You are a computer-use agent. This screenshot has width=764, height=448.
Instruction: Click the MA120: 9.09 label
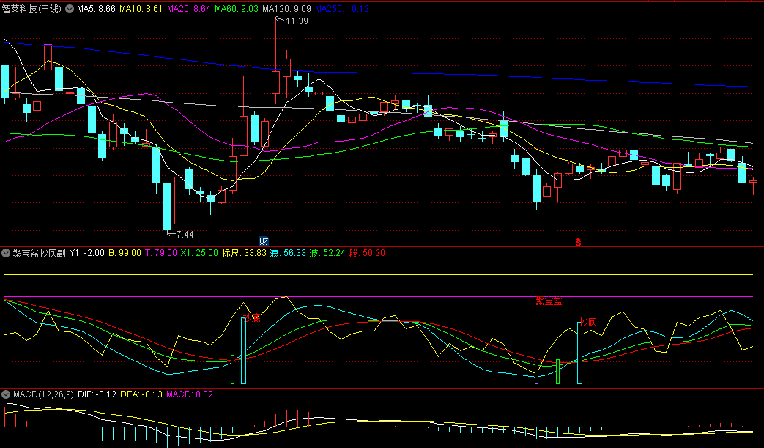(286, 9)
